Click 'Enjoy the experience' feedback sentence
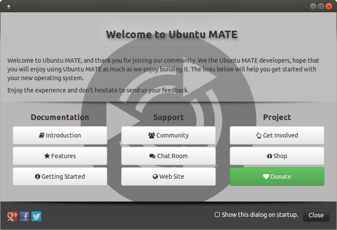The height and width of the screenshot is (230, 337). click(98, 90)
